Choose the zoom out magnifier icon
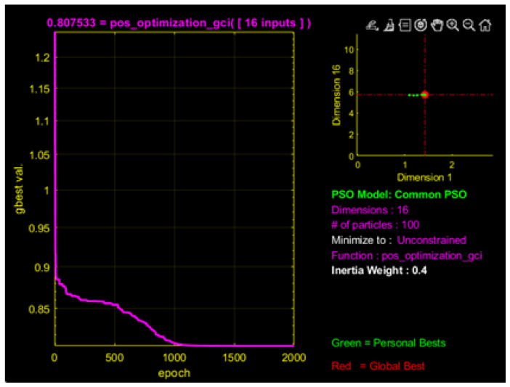The width and height of the screenshot is (510, 387). coord(469,25)
